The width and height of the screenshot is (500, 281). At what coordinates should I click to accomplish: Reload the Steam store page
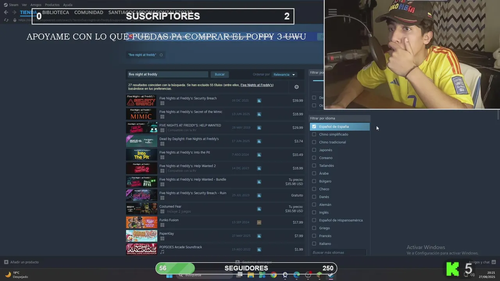6,20
